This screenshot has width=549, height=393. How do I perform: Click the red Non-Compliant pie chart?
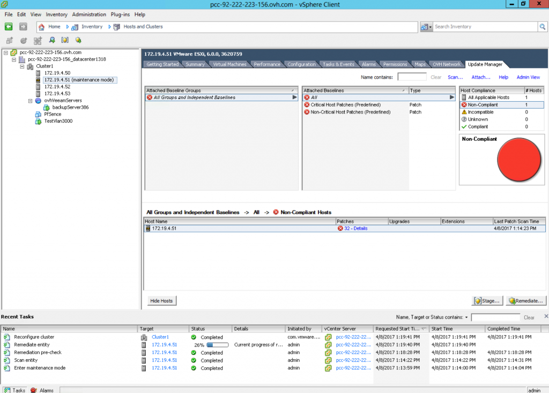(519, 160)
